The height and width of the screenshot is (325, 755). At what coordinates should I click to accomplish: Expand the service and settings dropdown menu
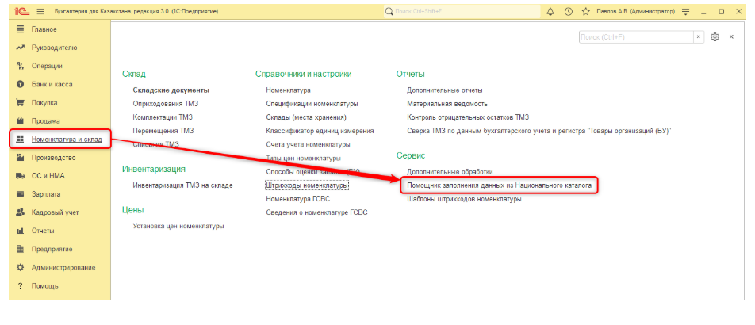click(685, 12)
